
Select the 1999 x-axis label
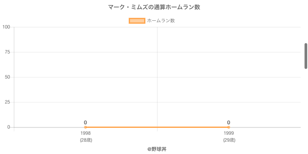(229, 133)
